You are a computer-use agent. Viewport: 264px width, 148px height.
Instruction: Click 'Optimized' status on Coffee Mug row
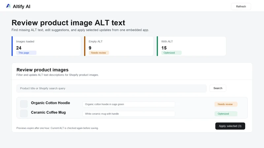point(226,114)
